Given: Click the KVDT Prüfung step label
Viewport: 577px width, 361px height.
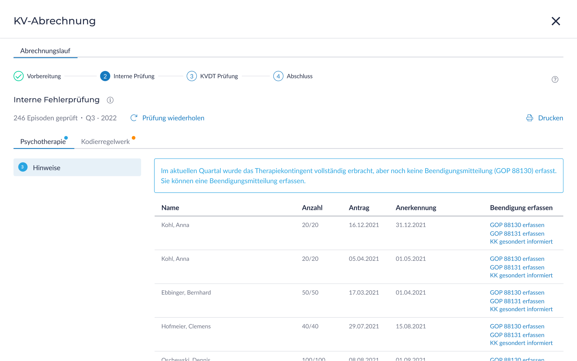Looking at the screenshot, I should point(219,76).
